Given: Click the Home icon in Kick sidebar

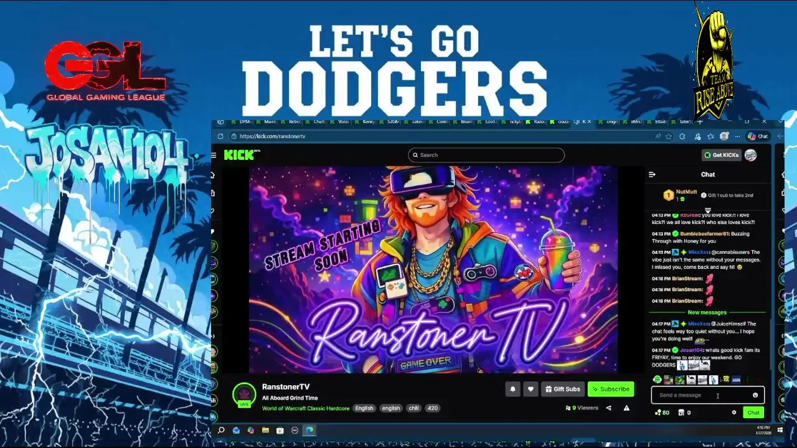Looking at the screenshot, I should pos(213,175).
